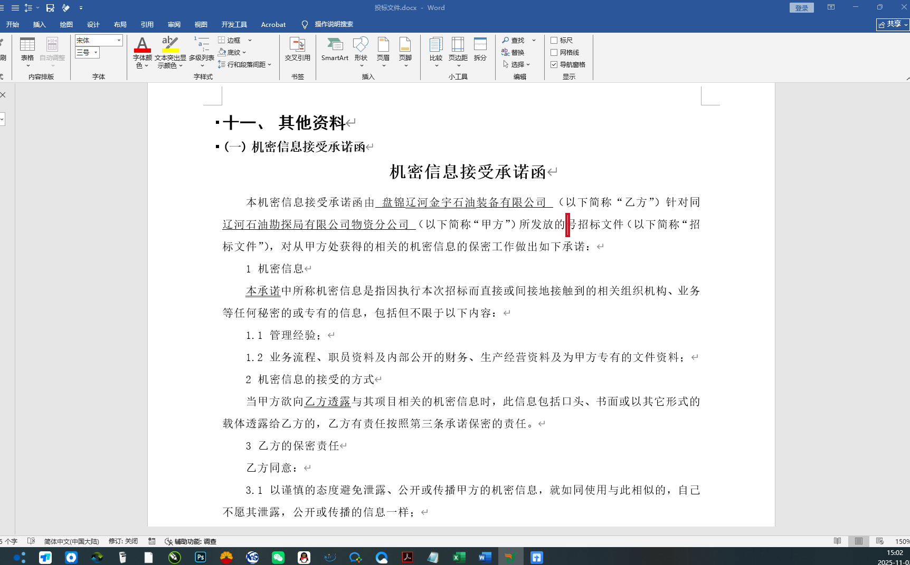
Task: Click the 替换 replace button
Action: [x=513, y=52]
